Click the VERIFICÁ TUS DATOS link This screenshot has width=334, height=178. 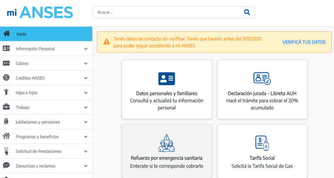tap(304, 42)
